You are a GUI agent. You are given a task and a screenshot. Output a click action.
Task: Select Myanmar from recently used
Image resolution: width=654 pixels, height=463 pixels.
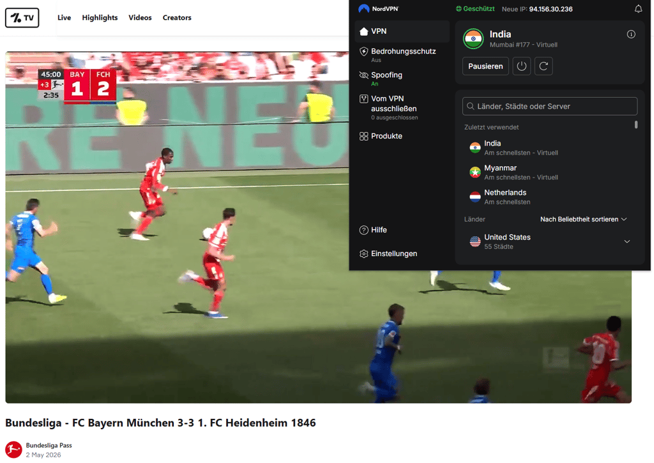547,172
